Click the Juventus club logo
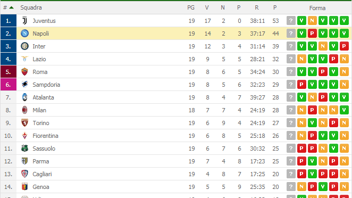Viewport: 352px width, 198px height. coord(24,21)
